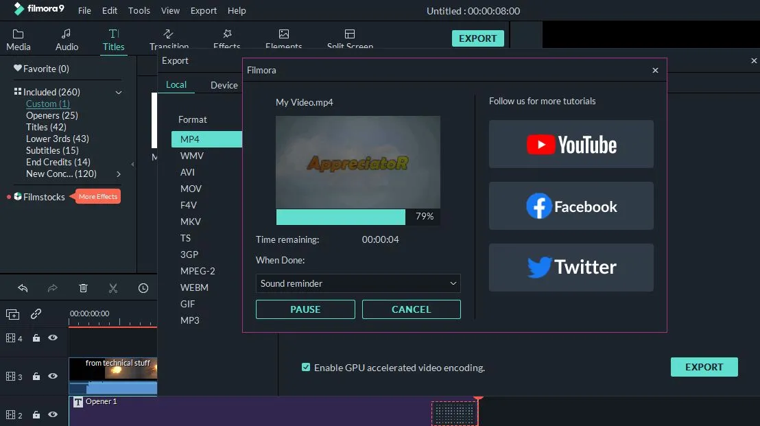This screenshot has height=426, width=760.
Task: Open the Edit menu
Action: pyautogui.click(x=110, y=11)
